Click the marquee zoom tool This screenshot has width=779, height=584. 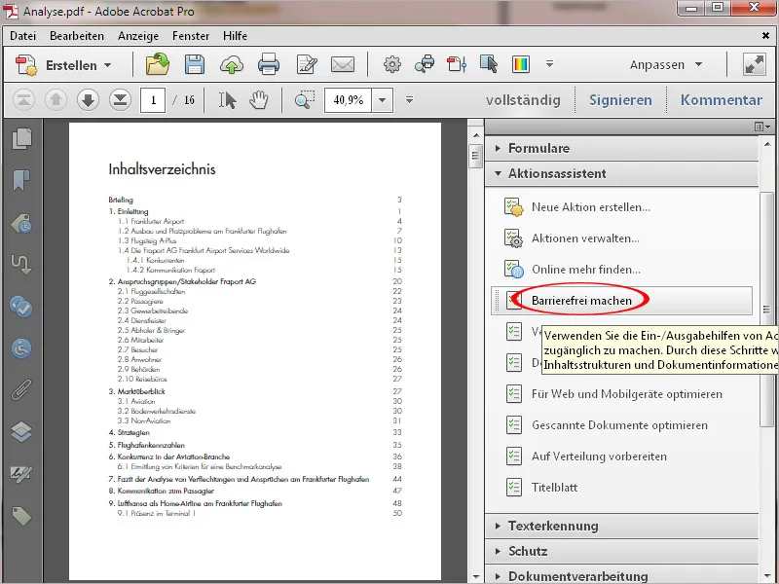(304, 100)
